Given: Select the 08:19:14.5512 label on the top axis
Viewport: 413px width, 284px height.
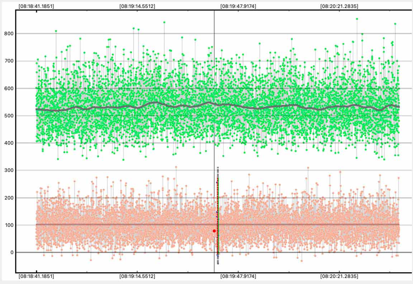Looking at the screenshot, I should click(137, 6).
